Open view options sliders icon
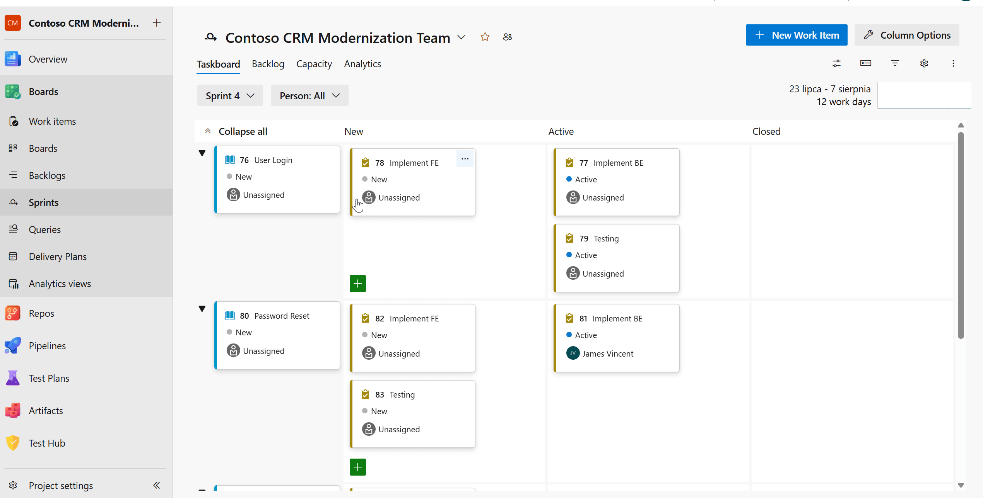Viewport: 983px width, 498px height. [836, 63]
